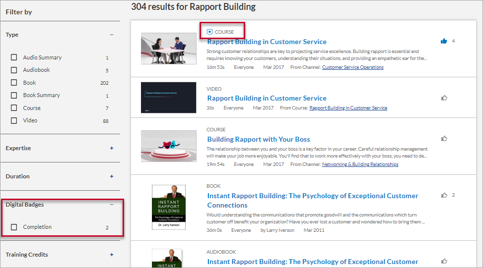
Task: Like the Rapport Building in Customer Service video
Action: [x=444, y=98]
